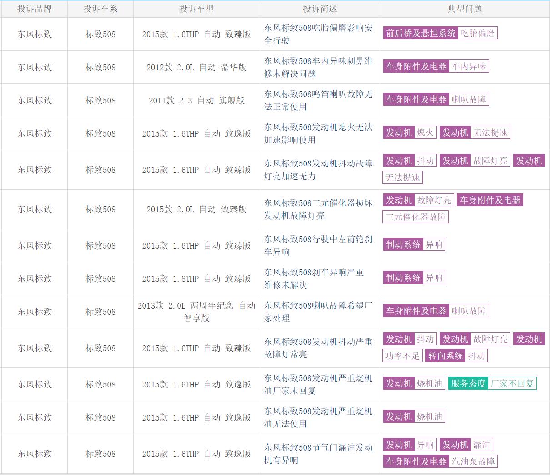Select model cell 2015款 2.0L 自动 致臻版
This screenshot has width=550, height=475.
(x=196, y=209)
